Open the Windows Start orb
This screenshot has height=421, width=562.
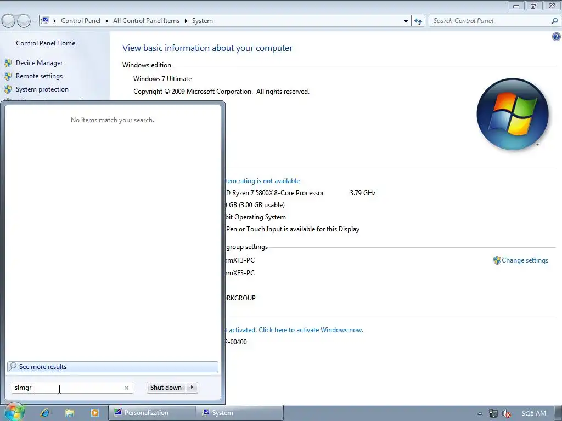(14, 412)
